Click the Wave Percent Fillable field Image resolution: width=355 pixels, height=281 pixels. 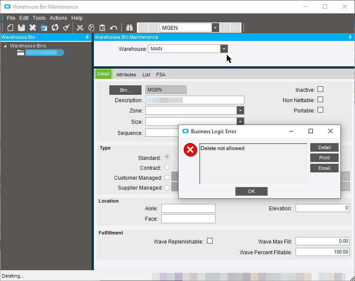click(x=322, y=252)
